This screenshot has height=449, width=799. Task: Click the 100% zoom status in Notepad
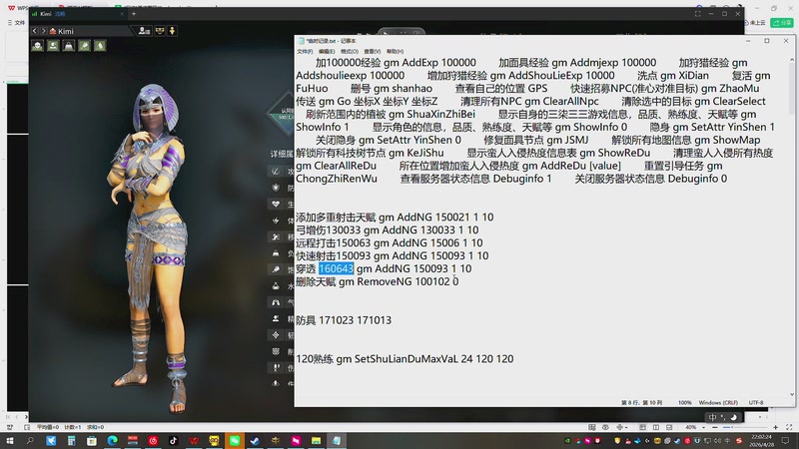685,403
